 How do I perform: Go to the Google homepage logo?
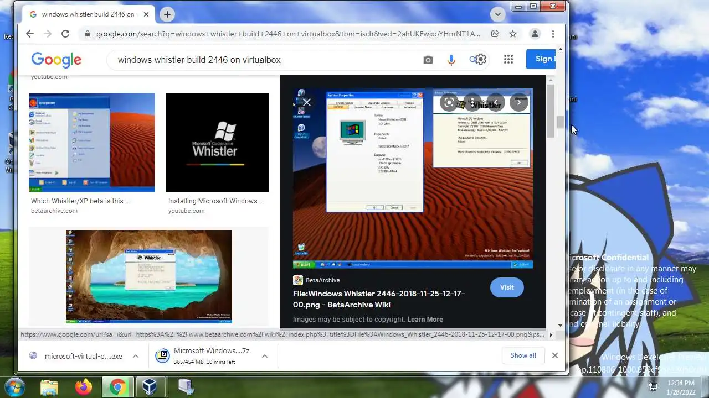(56, 60)
